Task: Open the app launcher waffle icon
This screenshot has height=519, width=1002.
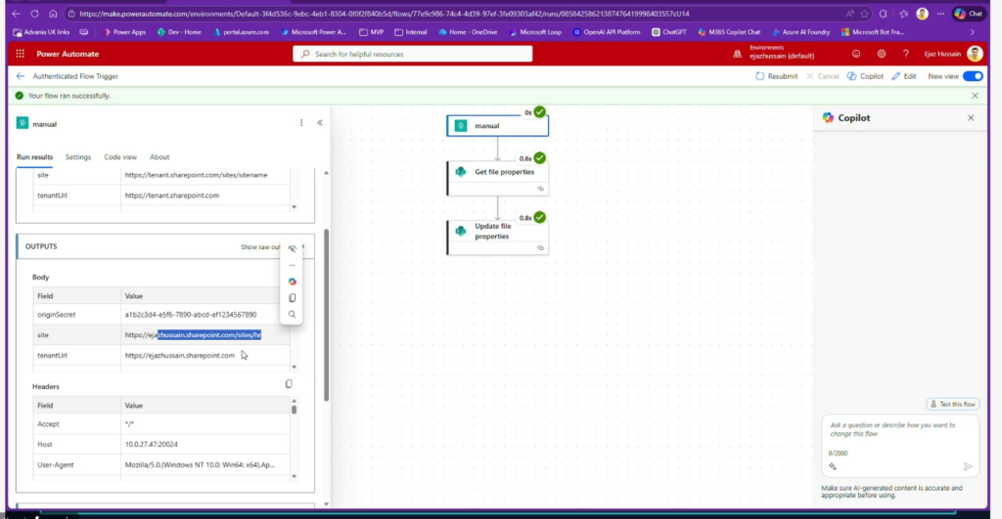Action: tap(21, 55)
